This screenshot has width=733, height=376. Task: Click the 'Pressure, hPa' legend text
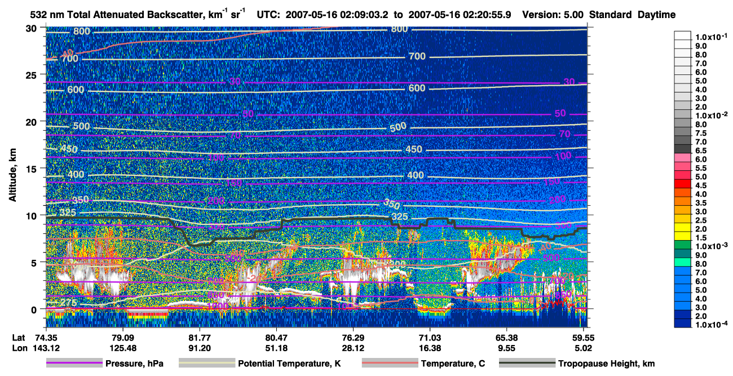pyautogui.click(x=134, y=364)
